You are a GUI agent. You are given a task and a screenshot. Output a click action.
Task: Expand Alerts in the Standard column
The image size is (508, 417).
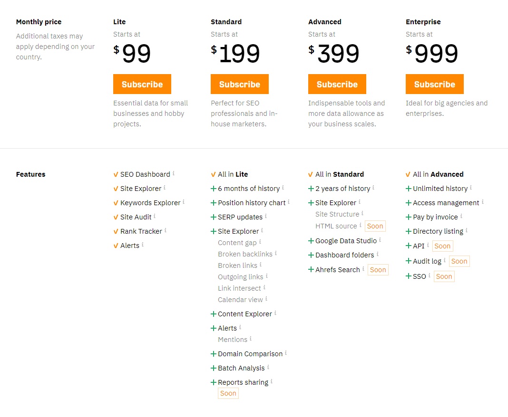pyautogui.click(x=213, y=328)
